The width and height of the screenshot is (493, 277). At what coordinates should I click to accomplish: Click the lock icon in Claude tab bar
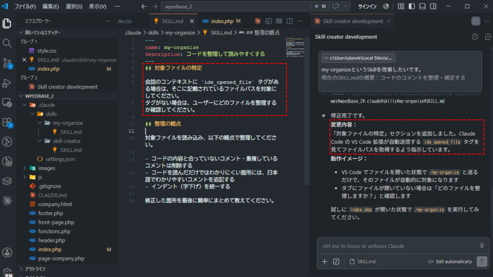[476, 21]
